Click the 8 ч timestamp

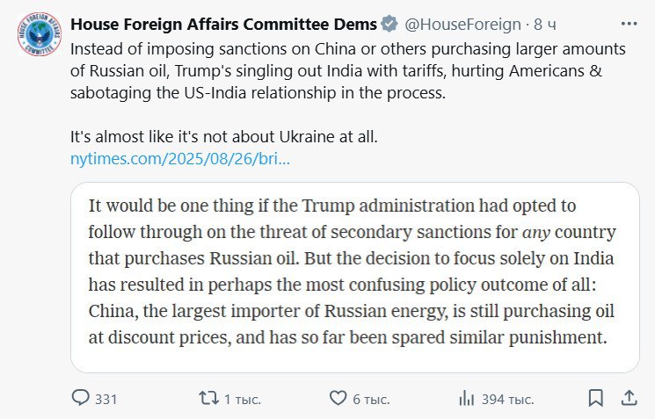pos(545,25)
